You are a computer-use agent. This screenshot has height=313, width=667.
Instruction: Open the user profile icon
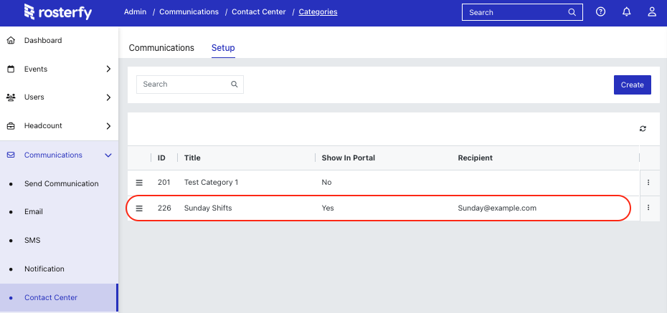pos(652,12)
